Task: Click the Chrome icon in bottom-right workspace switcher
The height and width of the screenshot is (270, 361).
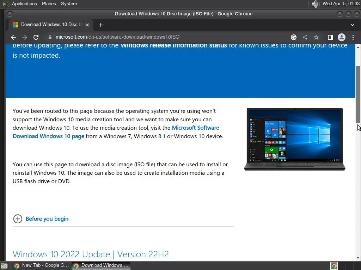Action: [x=334, y=266]
